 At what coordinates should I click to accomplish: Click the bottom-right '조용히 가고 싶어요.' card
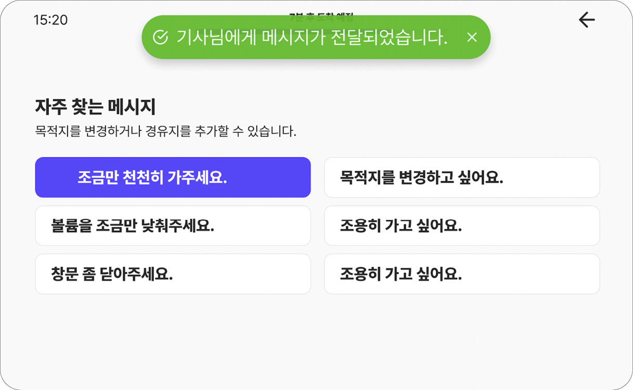coord(461,274)
